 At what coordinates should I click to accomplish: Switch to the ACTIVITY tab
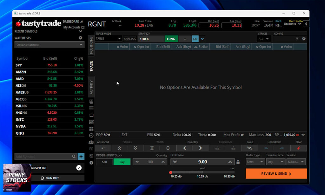click(x=91, y=87)
